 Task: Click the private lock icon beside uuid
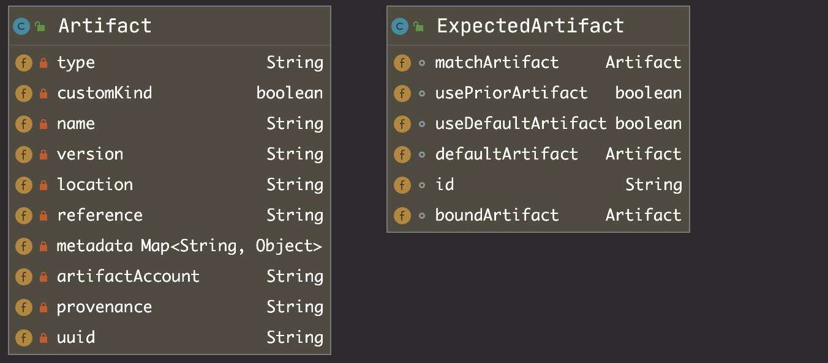pos(43,338)
